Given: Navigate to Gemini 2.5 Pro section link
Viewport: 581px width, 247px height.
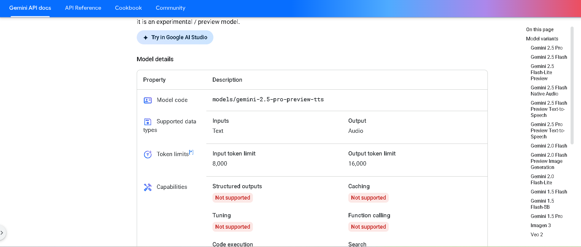Looking at the screenshot, I should 546,48.
